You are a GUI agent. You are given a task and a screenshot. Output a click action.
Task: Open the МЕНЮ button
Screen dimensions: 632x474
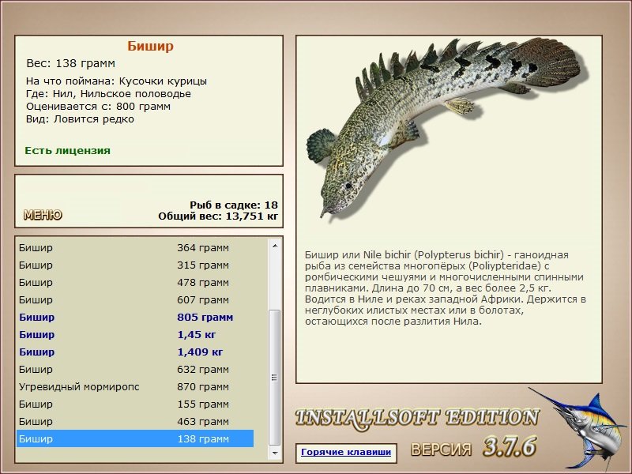click(x=43, y=215)
